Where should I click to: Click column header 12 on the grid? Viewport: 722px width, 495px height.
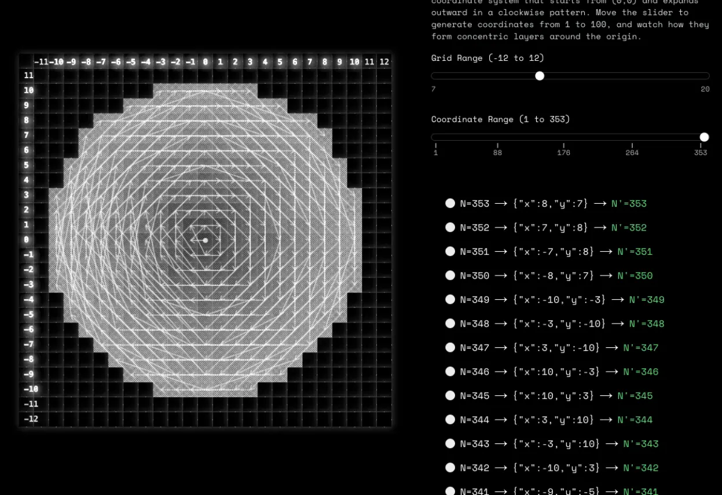[384, 62]
